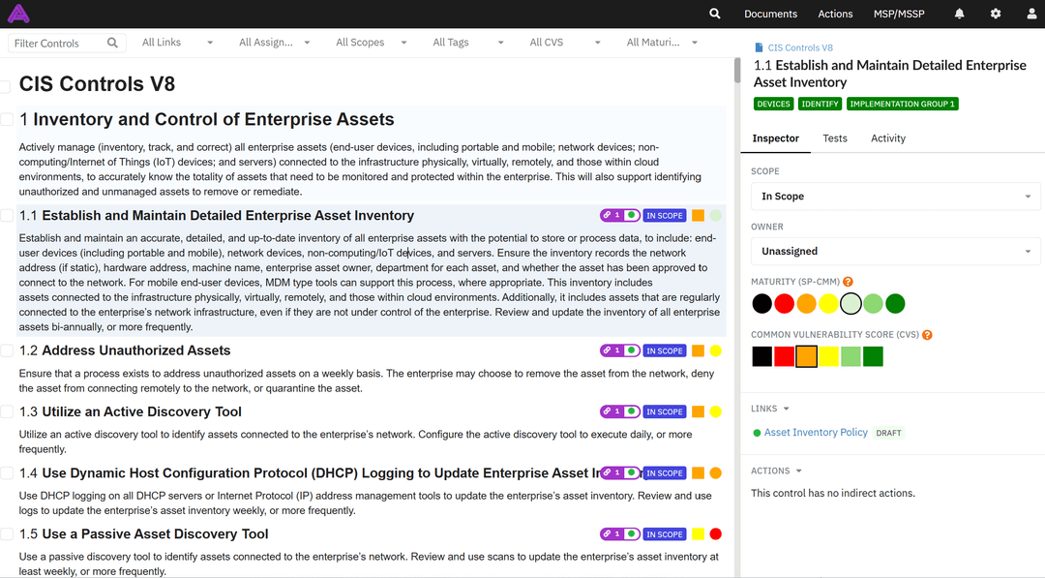Click the purple app logo
Viewport: 1045px width, 578px height.
tap(18, 14)
